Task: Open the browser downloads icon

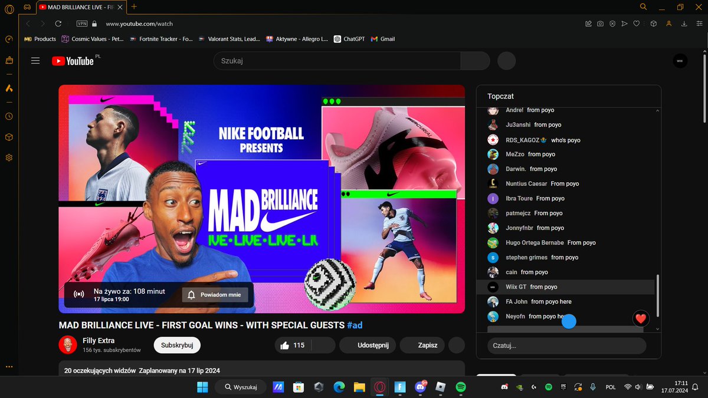Action: coord(684,24)
